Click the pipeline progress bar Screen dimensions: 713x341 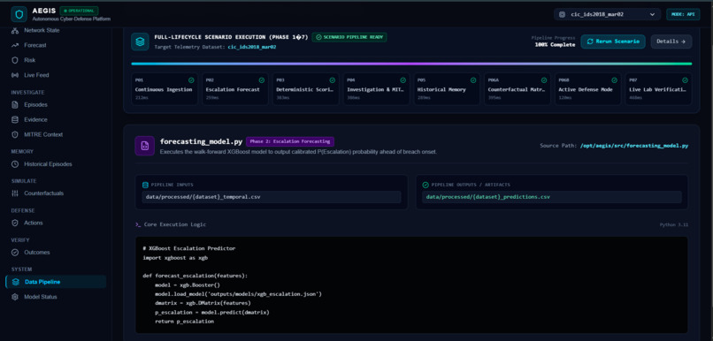coord(411,64)
